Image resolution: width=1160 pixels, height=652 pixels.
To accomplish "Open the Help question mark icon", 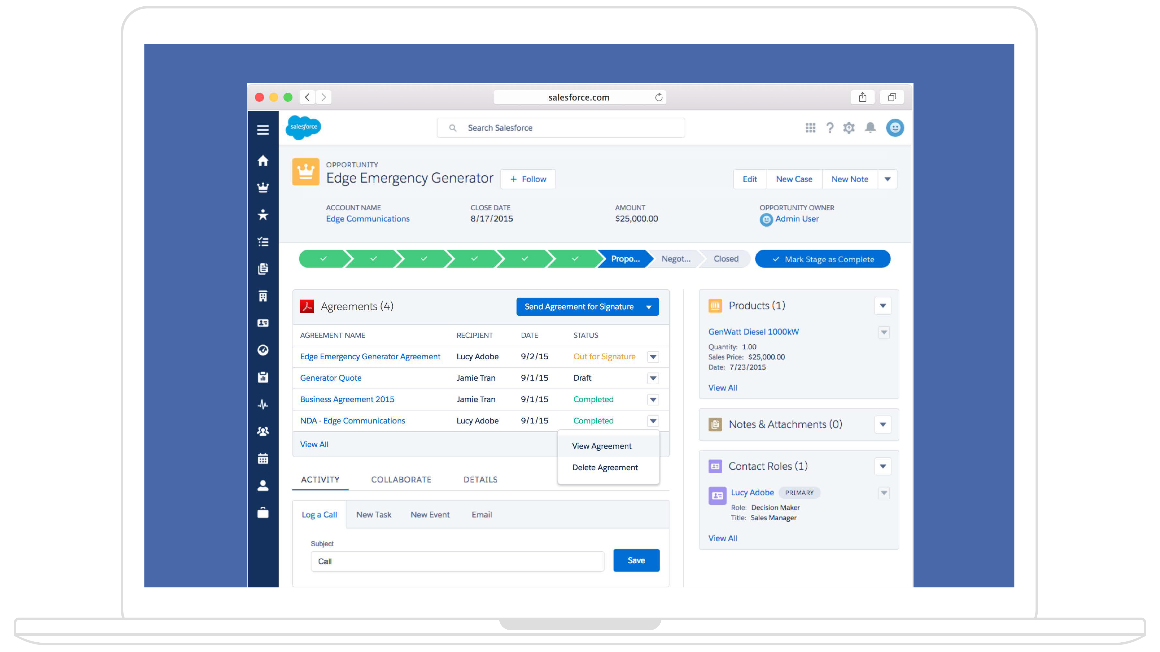I will [830, 128].
